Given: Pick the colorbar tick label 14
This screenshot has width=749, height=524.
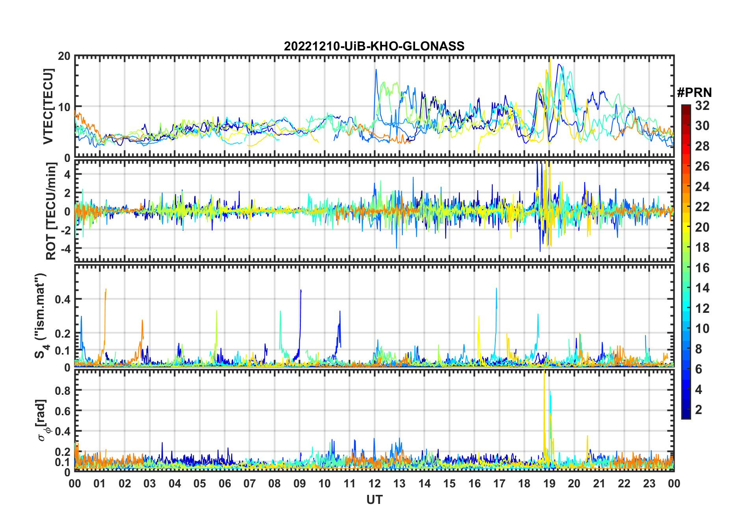Looking at the screenshot, I should tap(702, 288).
